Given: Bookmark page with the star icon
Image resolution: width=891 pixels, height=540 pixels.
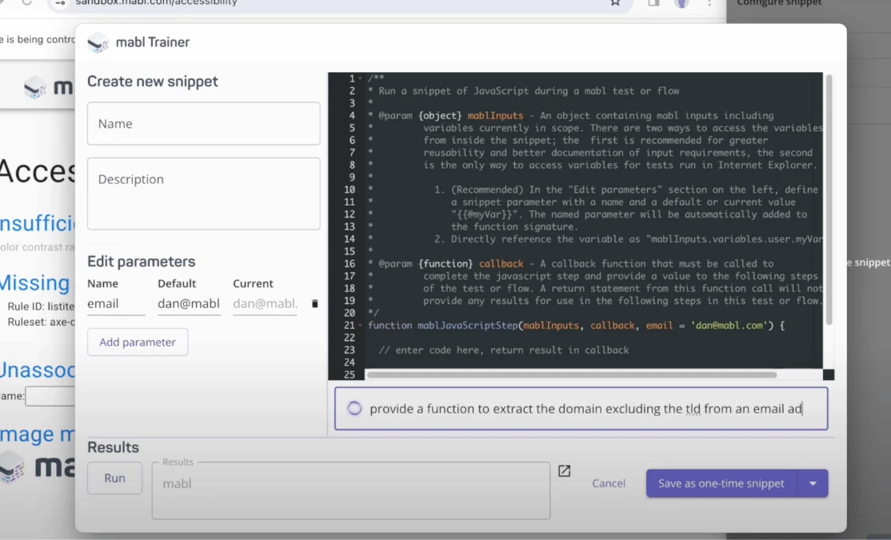Looking at the screenshot, I should (615, 2).
